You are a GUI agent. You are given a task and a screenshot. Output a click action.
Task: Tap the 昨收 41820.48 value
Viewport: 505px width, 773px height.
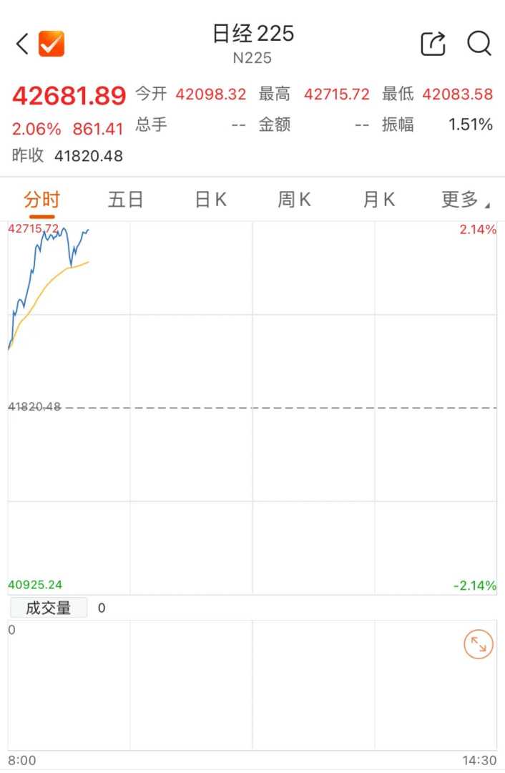89,155
